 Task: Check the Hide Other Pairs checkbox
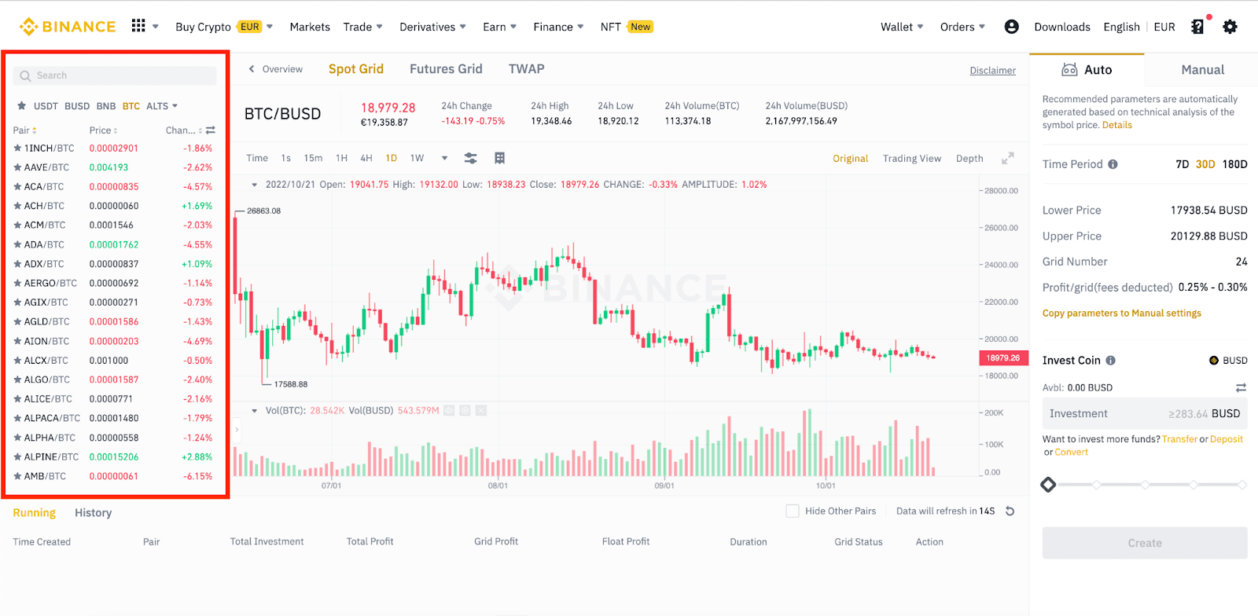tap(793, 511)
